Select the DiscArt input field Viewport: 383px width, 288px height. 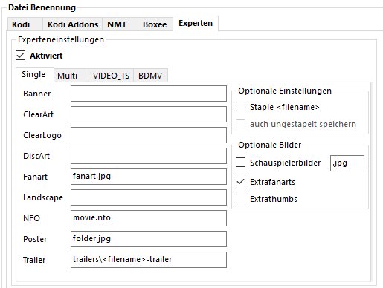pos(149,156)
